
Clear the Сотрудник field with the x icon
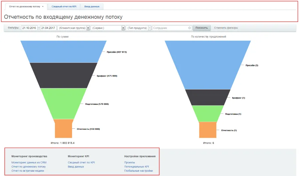click(190, 28)
